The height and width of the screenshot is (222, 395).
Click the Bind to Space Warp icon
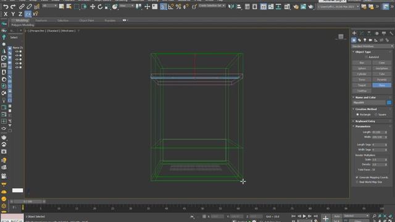37,7
